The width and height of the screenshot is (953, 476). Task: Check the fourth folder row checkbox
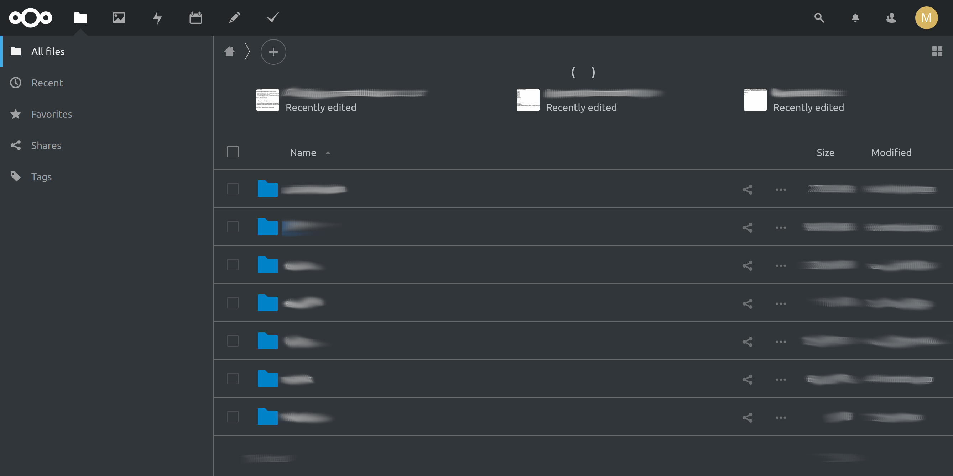point(233,303)
